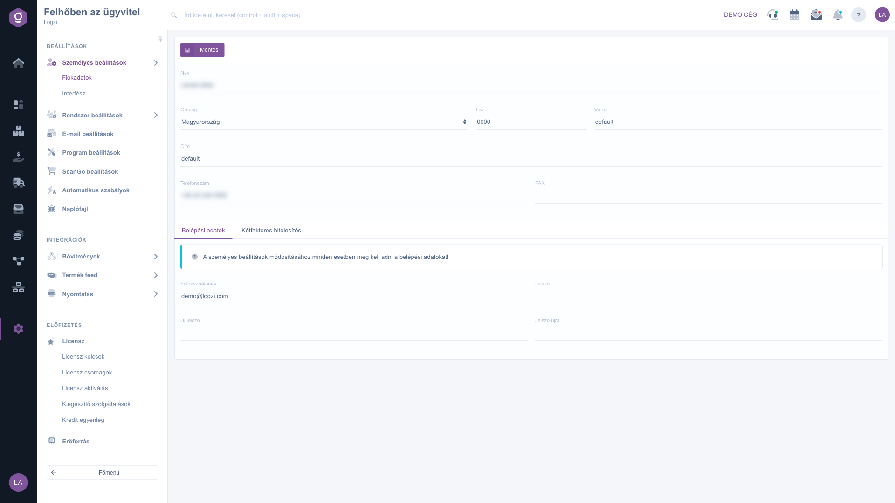895x503 pixels.
Task: Open Licensz kulcsok link
Action: pos(83,357)
